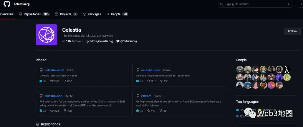View the 1.8k followers list
The image size is (303, 127).
point(72,41)
